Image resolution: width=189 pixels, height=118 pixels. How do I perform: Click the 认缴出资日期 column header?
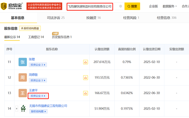(152, 49)
